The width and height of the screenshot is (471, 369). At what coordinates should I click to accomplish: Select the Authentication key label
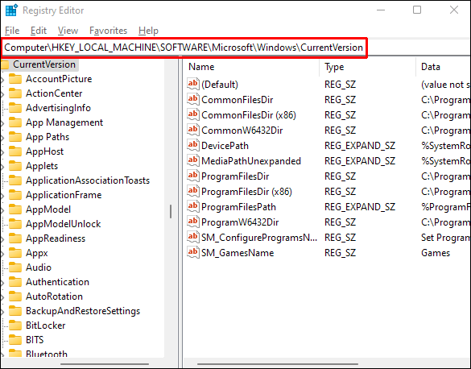pos(57,282)
